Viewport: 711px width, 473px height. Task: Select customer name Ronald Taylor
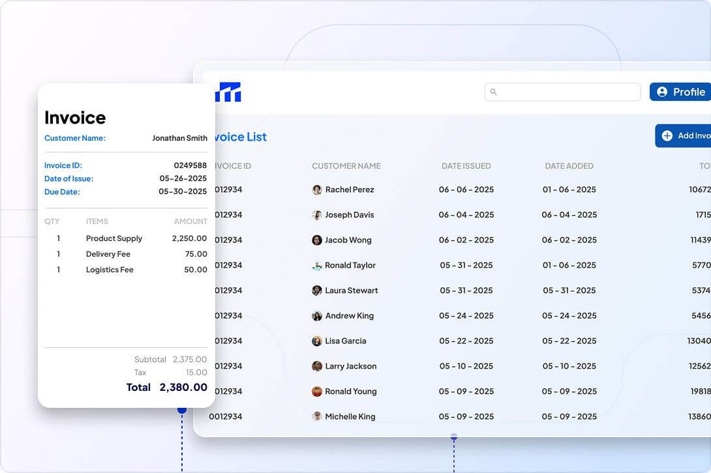(350, 265)
